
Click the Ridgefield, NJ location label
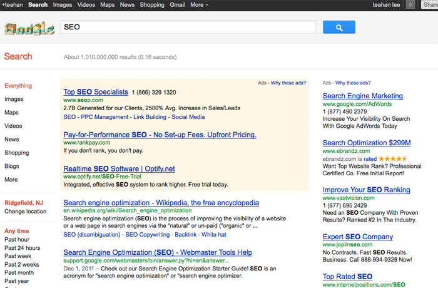coord(24,203)
